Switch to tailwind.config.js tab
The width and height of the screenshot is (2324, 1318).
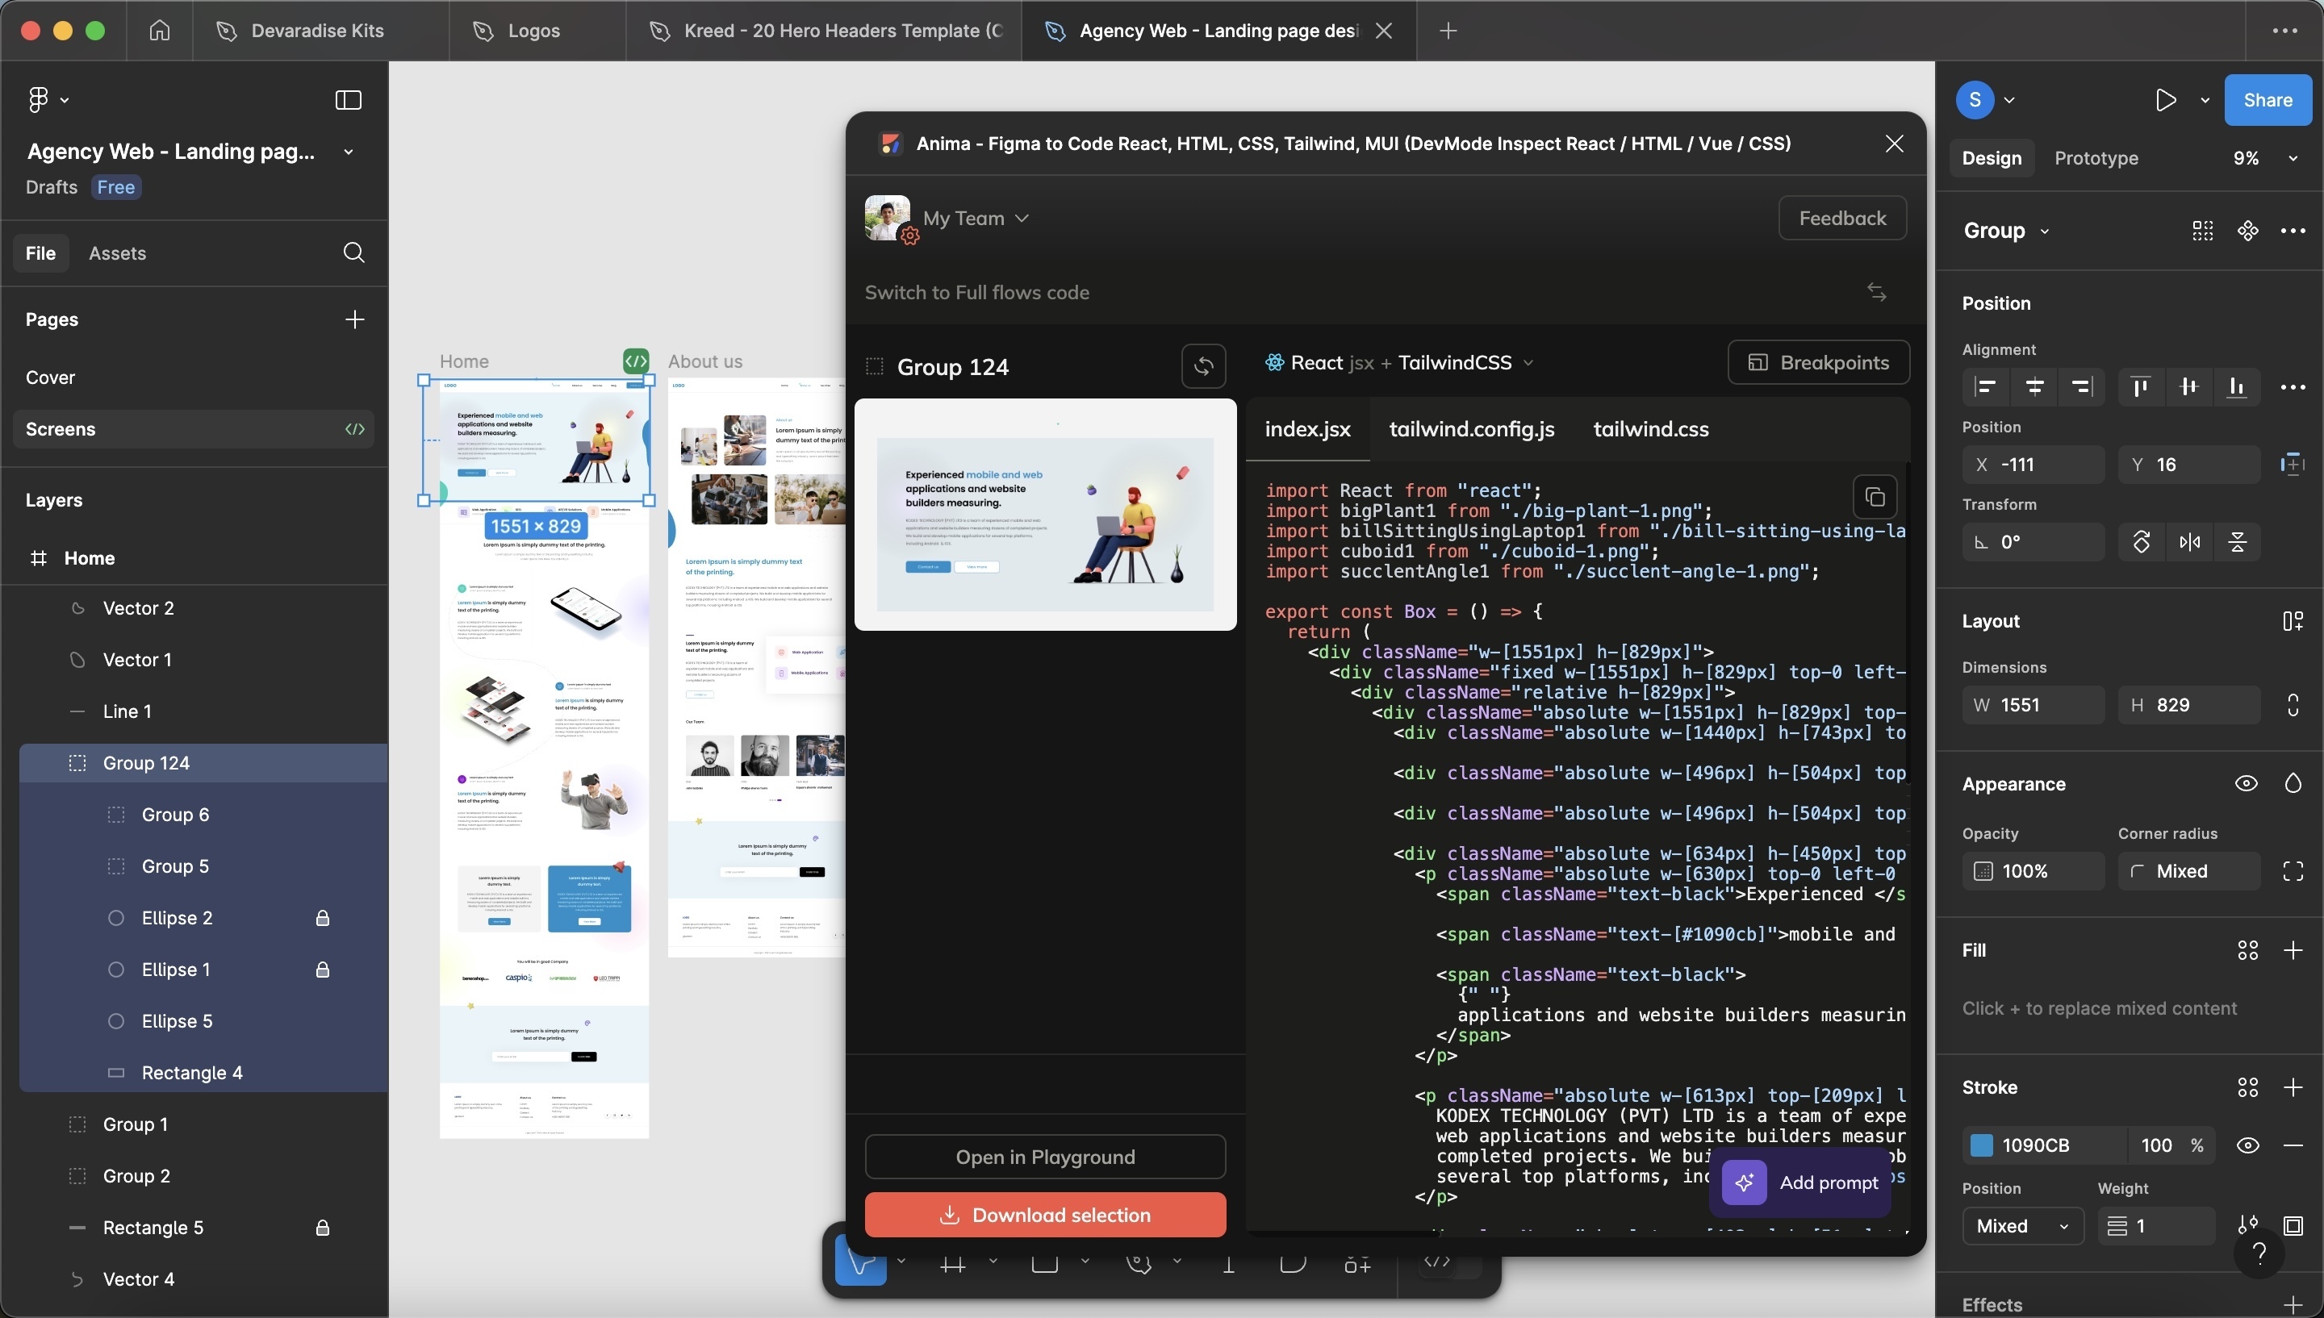[x=1471, y=429]
